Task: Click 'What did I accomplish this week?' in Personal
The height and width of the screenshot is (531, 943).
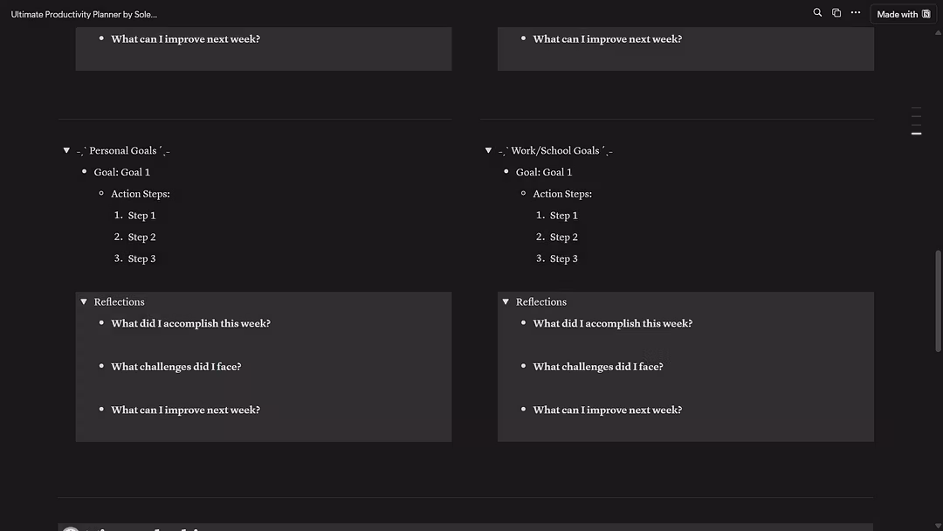Action: click(190, 323)
